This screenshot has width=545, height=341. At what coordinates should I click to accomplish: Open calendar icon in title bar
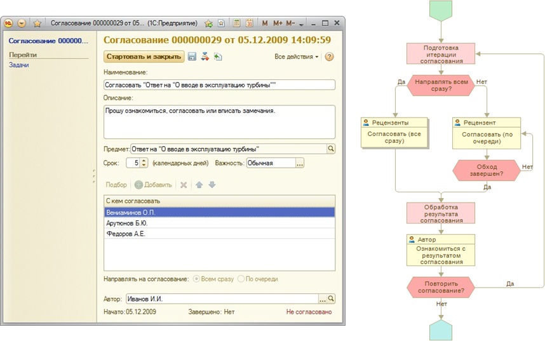[249, 23]
